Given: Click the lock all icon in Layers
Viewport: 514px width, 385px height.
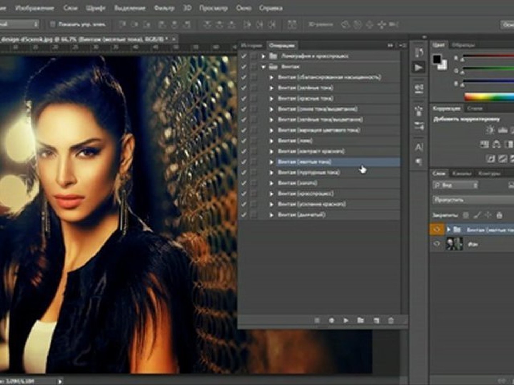Looking at the screenshot, I should point(499,215).
